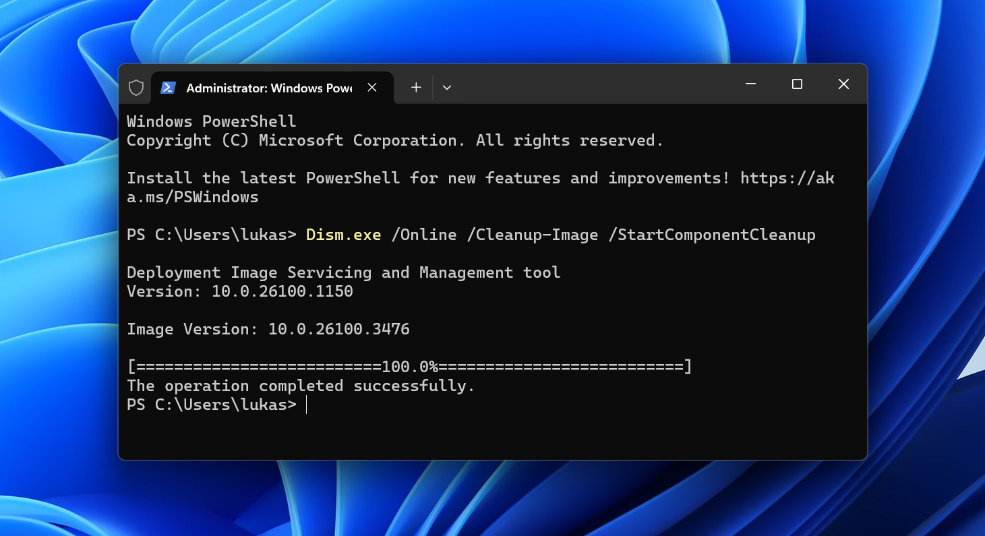
Task: Click the '/Cleanup-Image' argument text
Action: [x=533, y=235]
